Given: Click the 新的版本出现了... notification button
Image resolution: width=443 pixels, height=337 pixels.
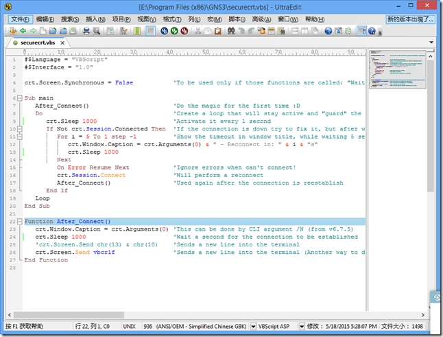Looking at the screenshot, I should (410, 19).
